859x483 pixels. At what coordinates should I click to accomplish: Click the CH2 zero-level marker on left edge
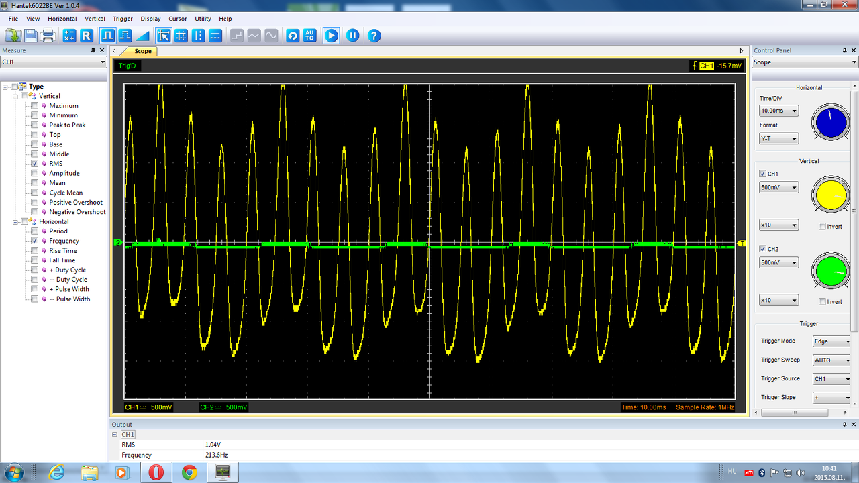[x=118, y=243]
